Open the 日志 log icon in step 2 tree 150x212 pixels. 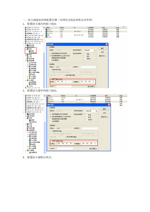(x=28, y=124)
